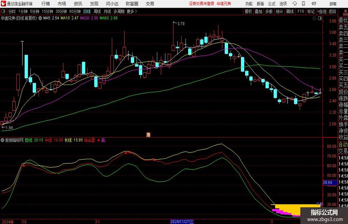Click the 中线: 16.08 indicator value
Screen dimensions: 348x224
click(x=54, y=140)
